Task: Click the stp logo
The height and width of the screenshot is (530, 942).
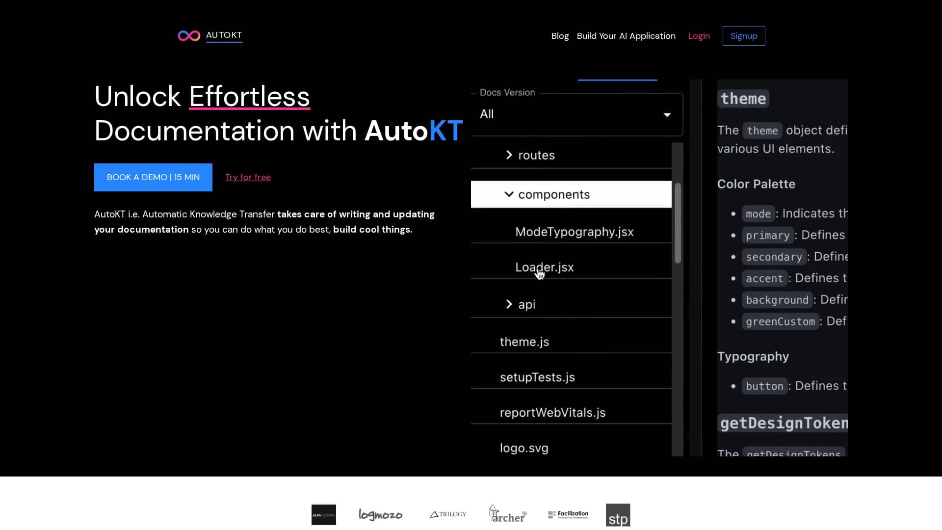Action: tap(618, 515)
